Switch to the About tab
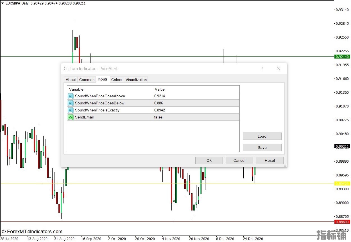This screenshot has height=242, width=351. coord(71,80)
